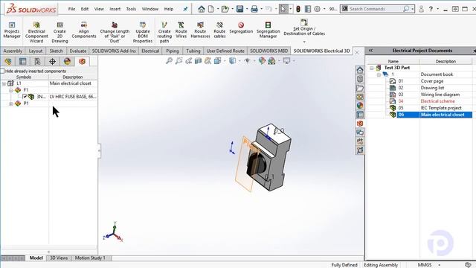Screen dimensions: 476x268
Task: Run the Route Harnesses command
Action: pos(200,30)
